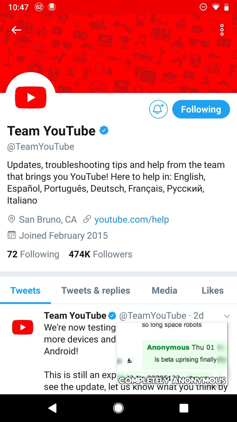Tap the Android back navigation button

pos(52,408)
